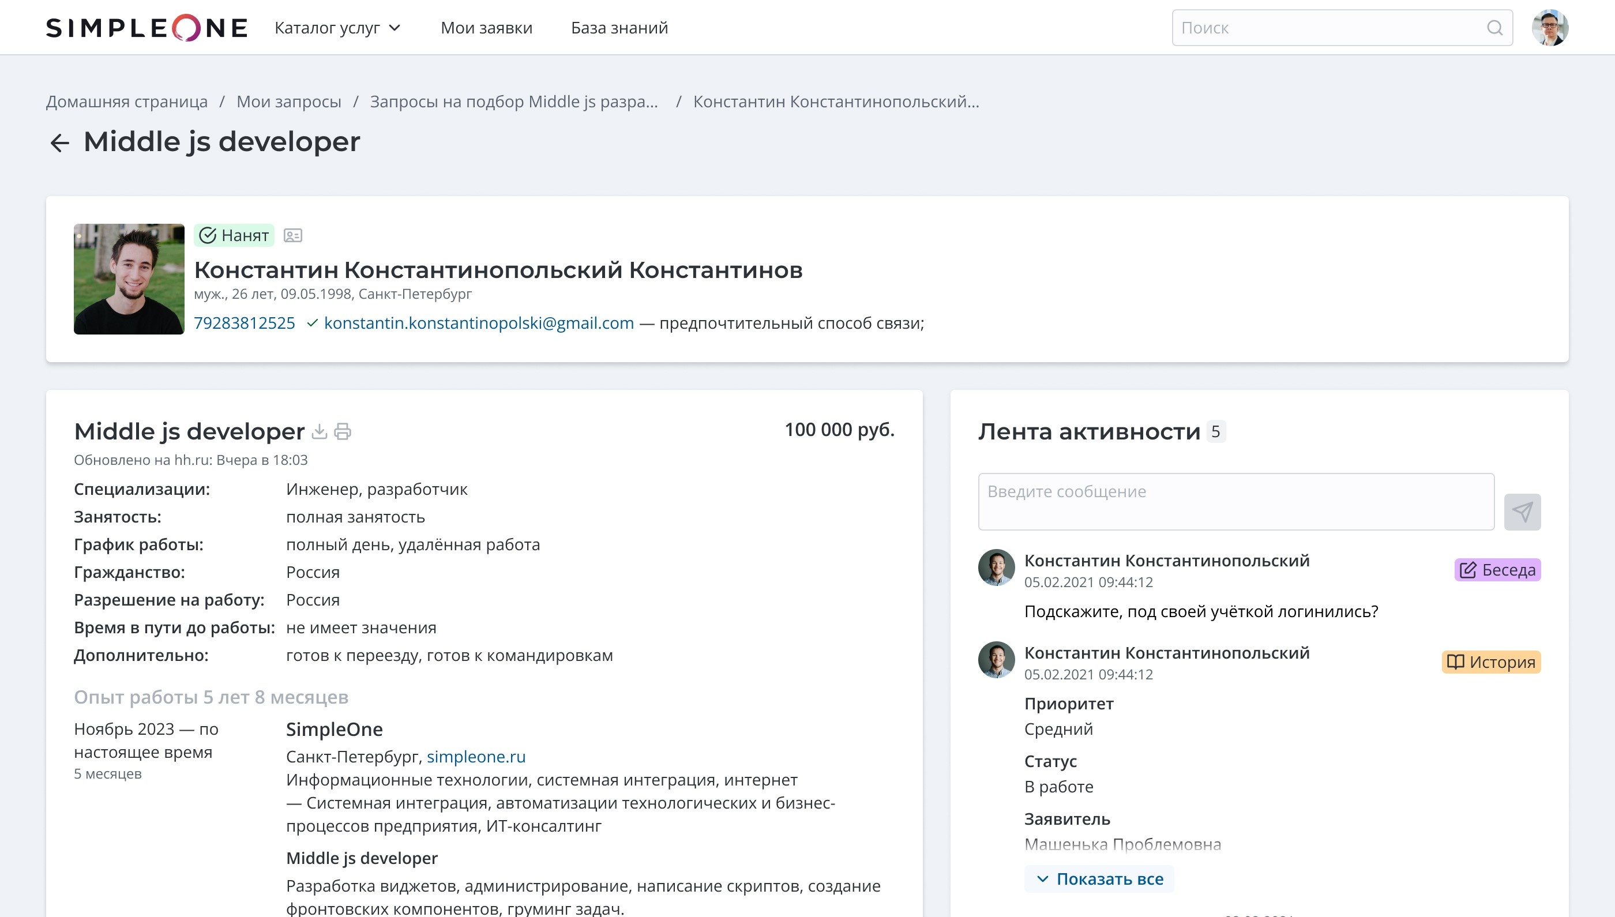The width and height of the screenshot is (1615, 917).
Task: Open the Каталог услуг dropdown
Action: (337, 28)
